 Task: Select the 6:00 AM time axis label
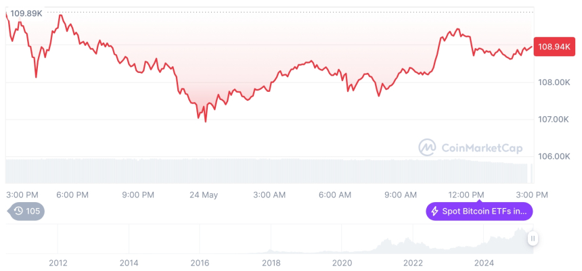pyautogui.click(x=335, y=195)
